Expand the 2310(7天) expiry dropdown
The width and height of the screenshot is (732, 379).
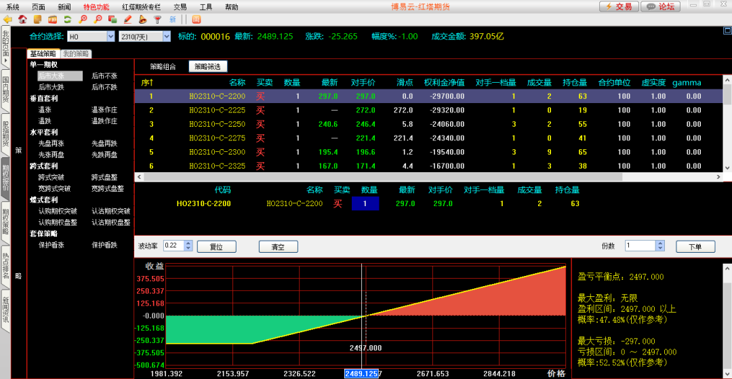point(165,37)
